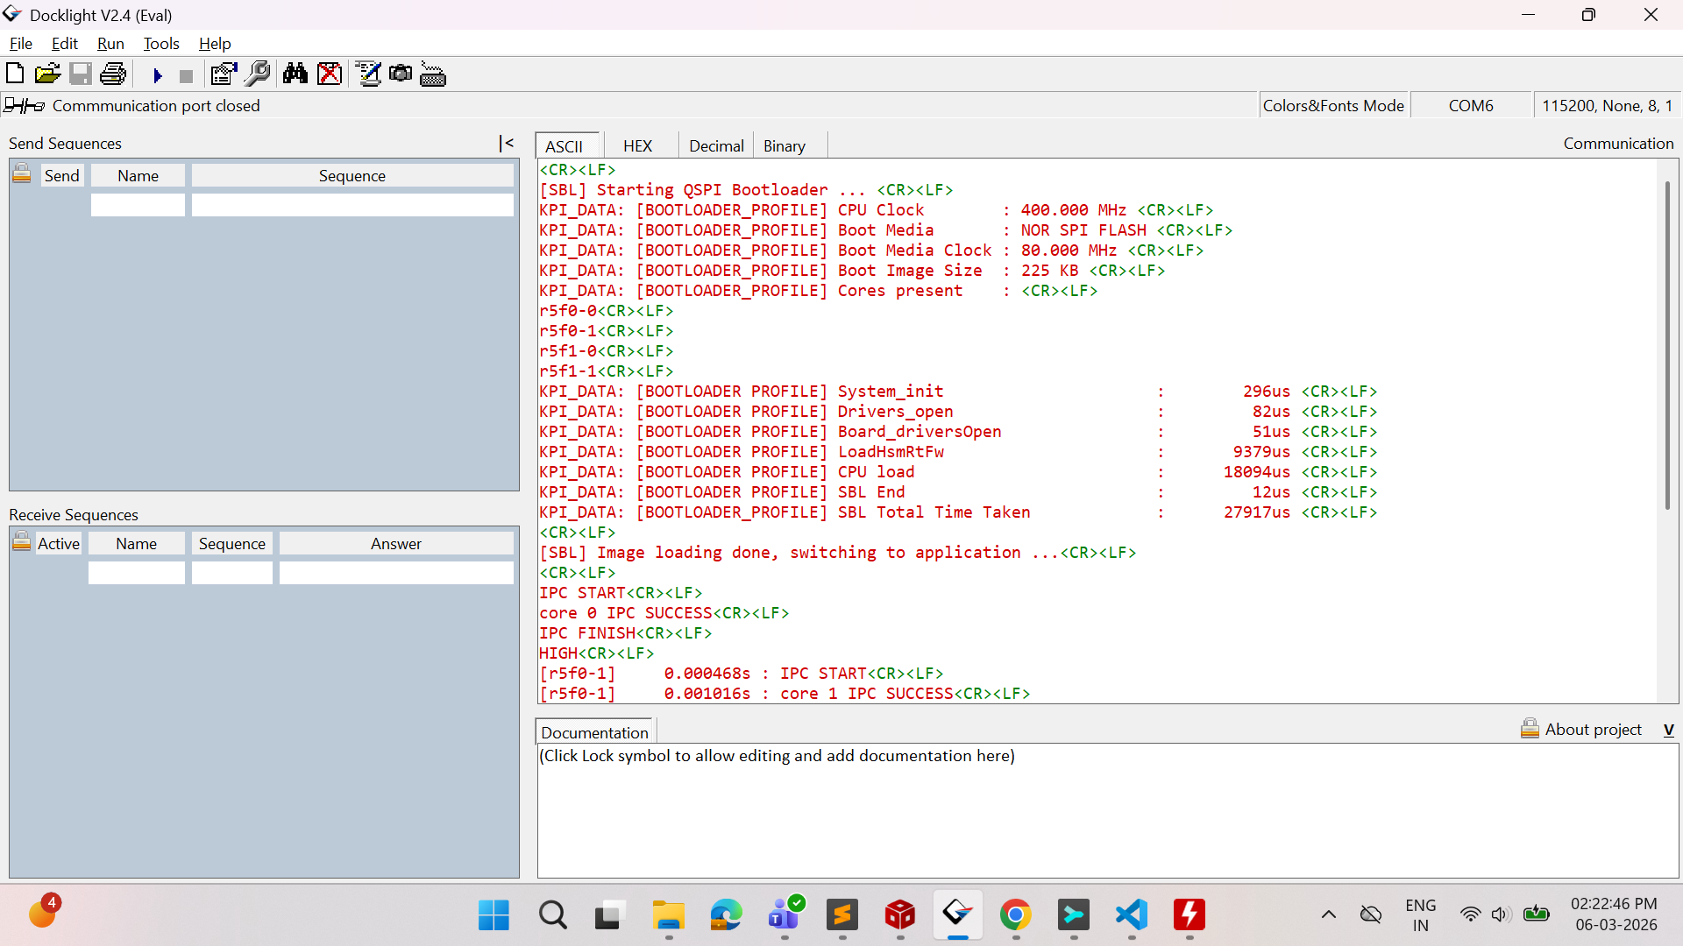Click the COM6 port status field
The width and height of the screenshot is (1683, 946).
(1471, 106)
